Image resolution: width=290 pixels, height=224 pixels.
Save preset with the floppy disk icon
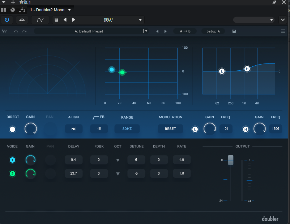[x=234, y=31]
